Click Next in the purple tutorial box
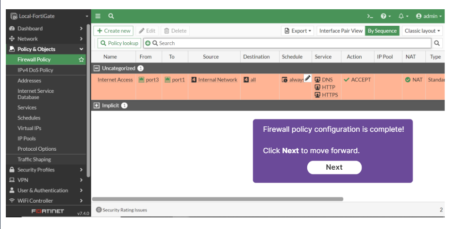Screen dimensions: 449x229 (334, 167)
